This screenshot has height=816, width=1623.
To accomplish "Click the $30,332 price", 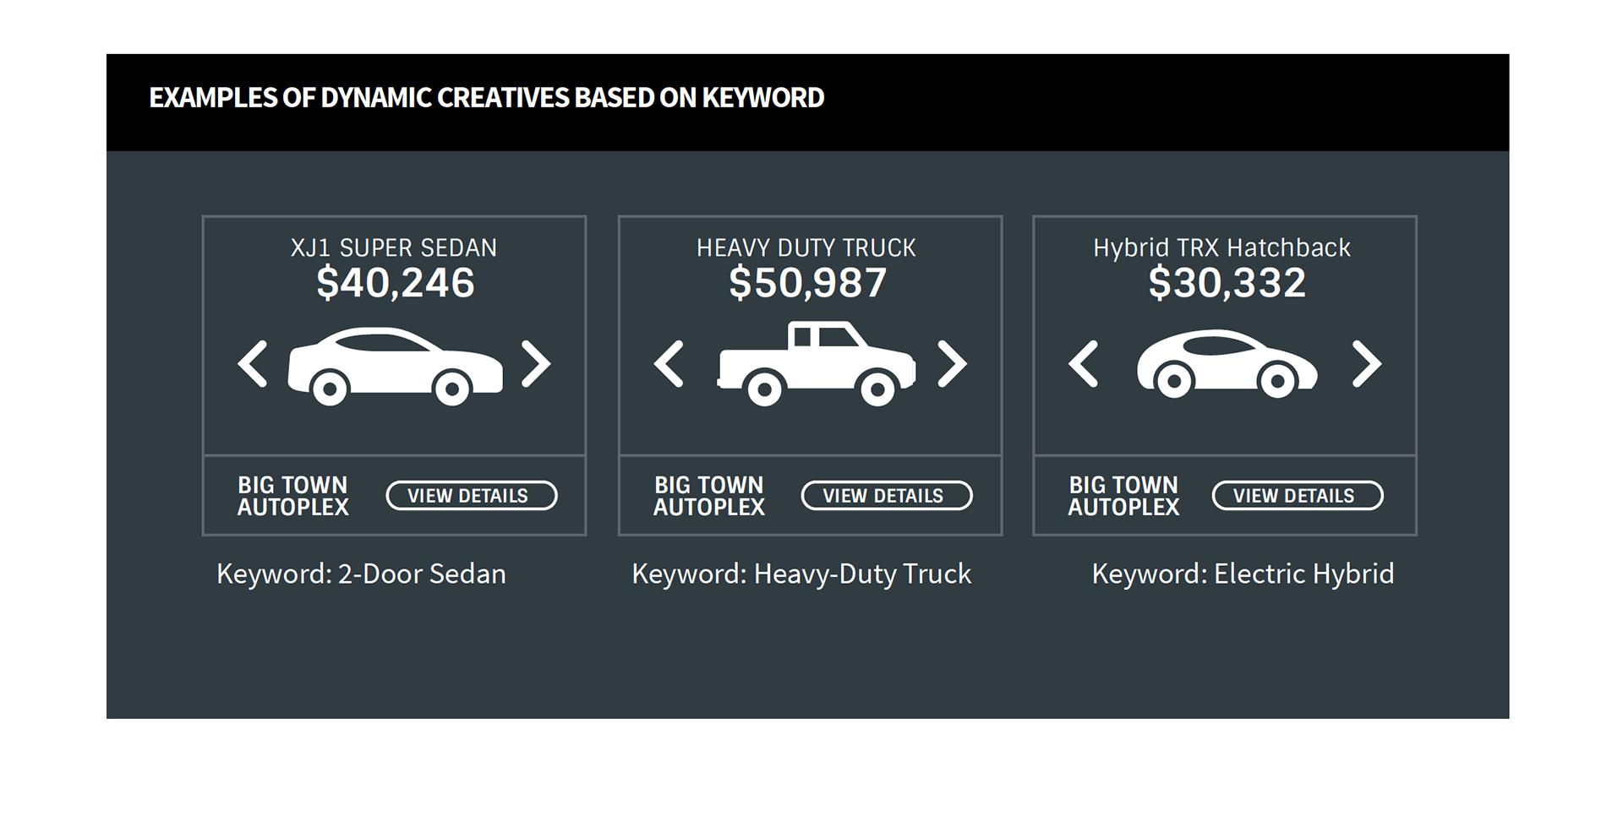I will 1227,283.
